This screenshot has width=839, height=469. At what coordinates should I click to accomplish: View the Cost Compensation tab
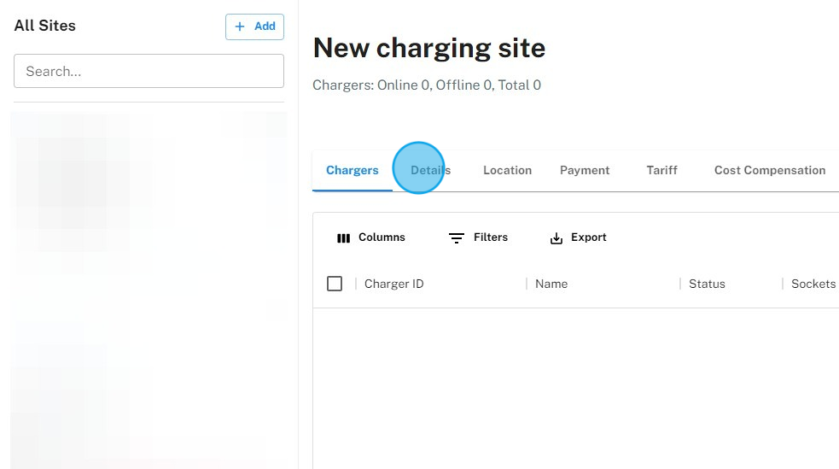tap(769, 170)
